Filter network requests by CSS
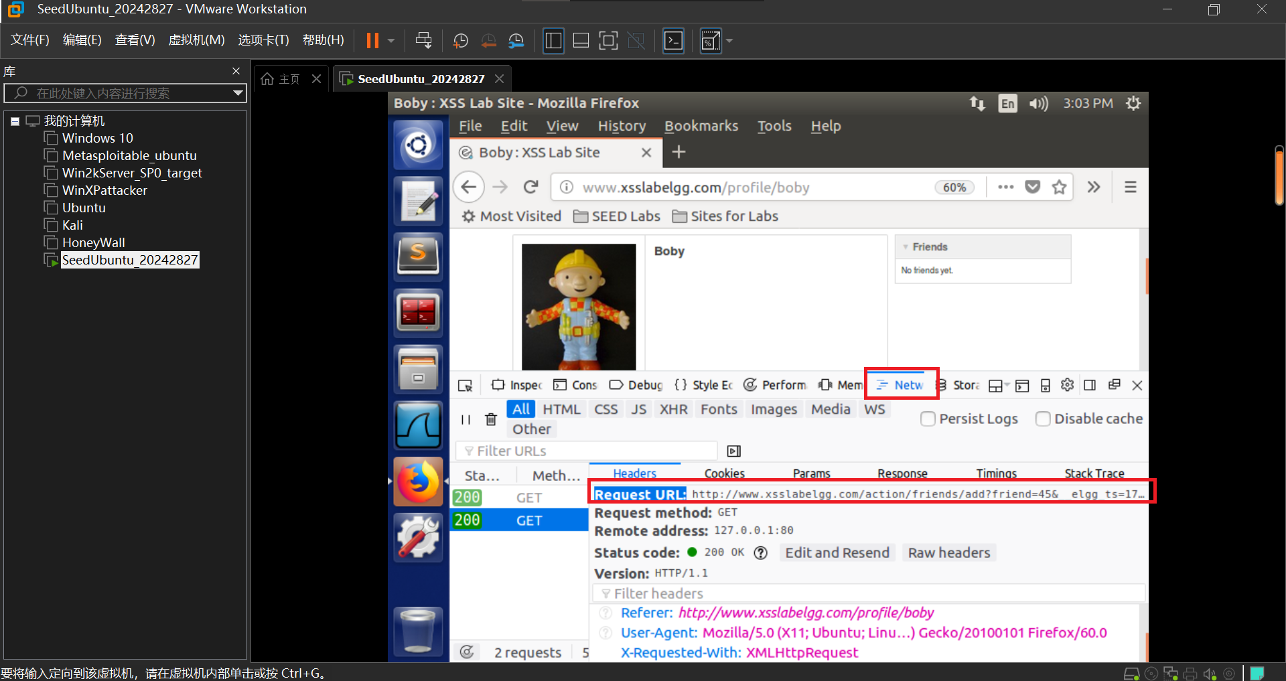 pyautogui.click(x=606, y=409)
